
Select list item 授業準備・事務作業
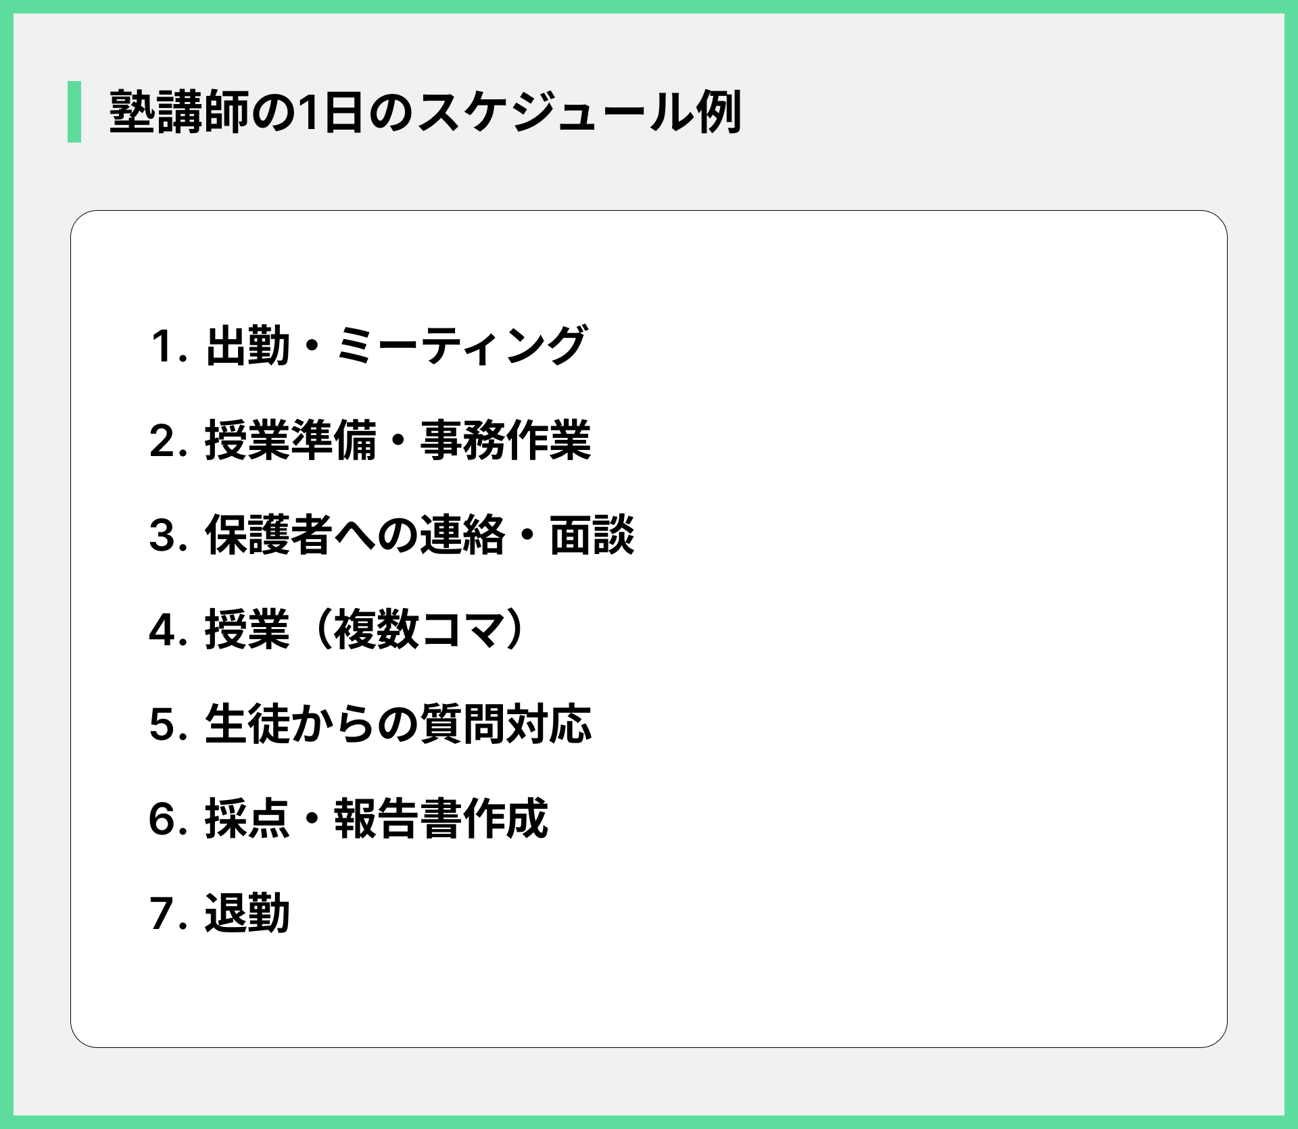click(398, 441)
